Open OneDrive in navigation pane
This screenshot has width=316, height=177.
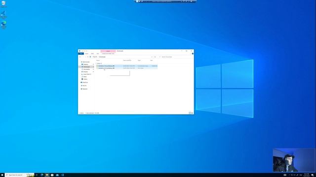[x=85, y=82]
